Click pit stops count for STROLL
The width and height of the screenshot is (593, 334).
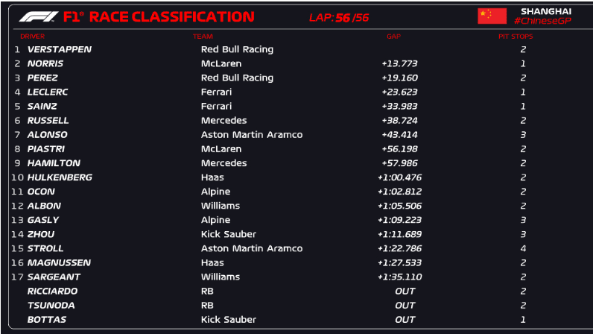[523, 248]
